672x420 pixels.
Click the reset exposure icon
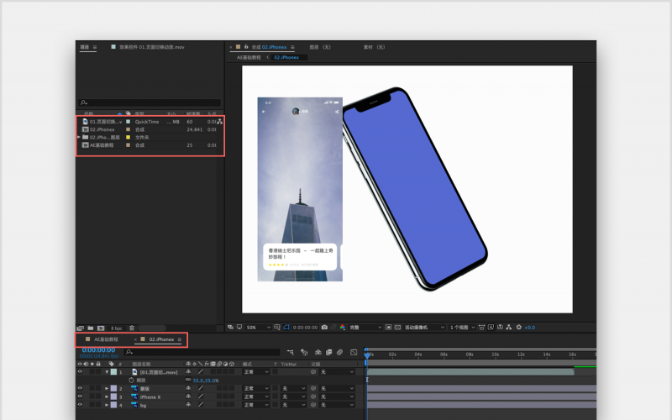518,327
